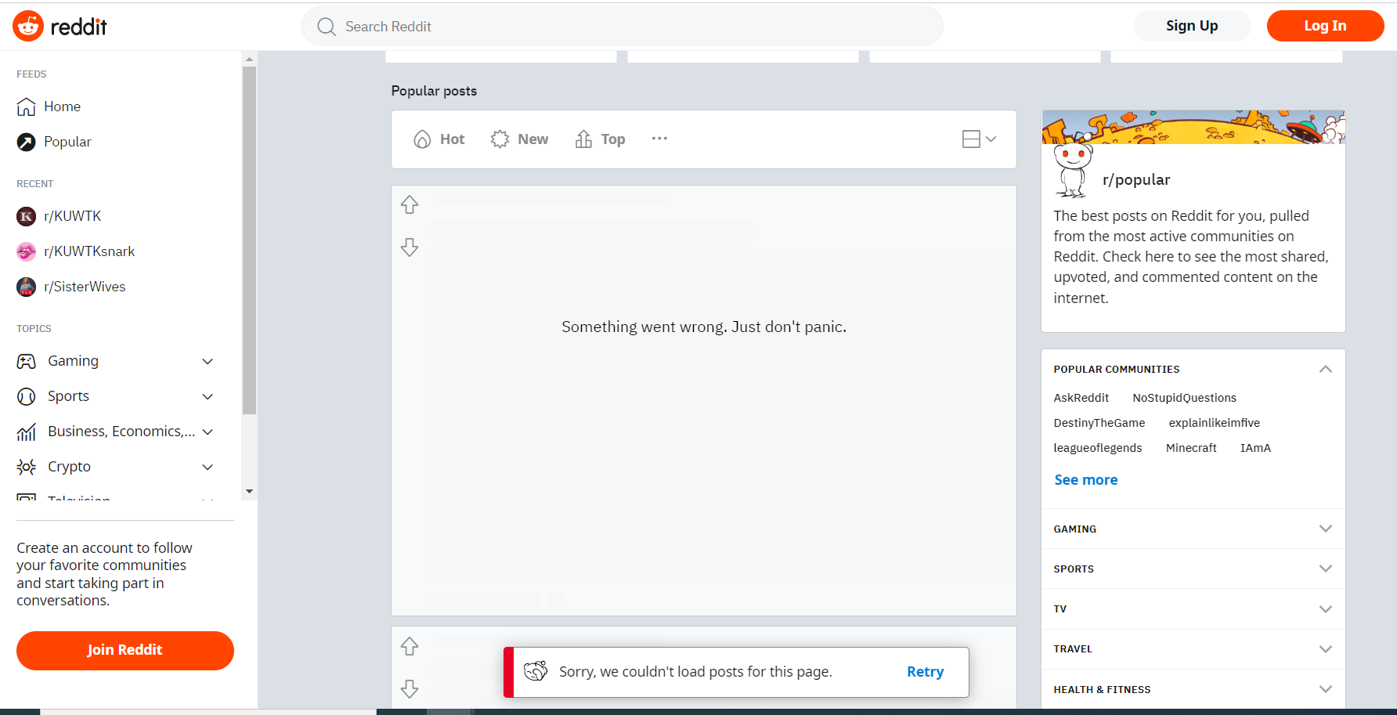
Task: Click the Search Reddit input field
Action: point(623,27)
